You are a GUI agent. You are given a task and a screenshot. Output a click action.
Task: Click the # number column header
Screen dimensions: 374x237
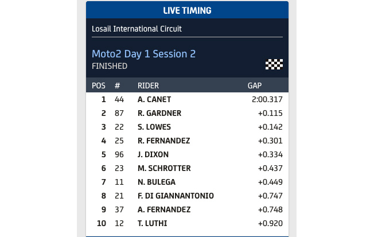click(x=117, y=86)
